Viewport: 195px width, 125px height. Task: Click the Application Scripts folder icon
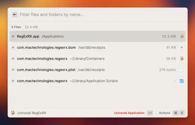(x=182, y=81)
